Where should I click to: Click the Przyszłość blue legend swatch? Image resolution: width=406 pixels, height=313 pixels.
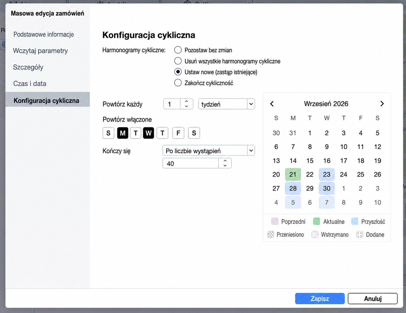355,221
